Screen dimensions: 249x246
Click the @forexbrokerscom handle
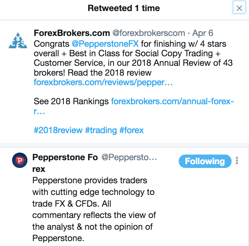coord(149,33)
